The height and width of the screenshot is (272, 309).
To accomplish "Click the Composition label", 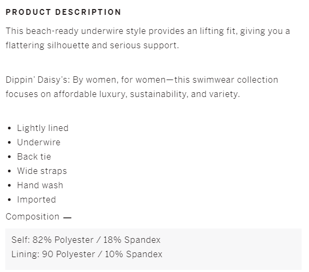I will pos(32,217).
